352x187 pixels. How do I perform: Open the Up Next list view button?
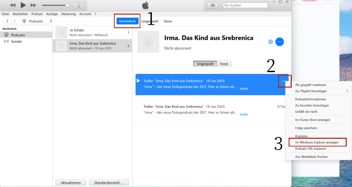click(213, 5)
